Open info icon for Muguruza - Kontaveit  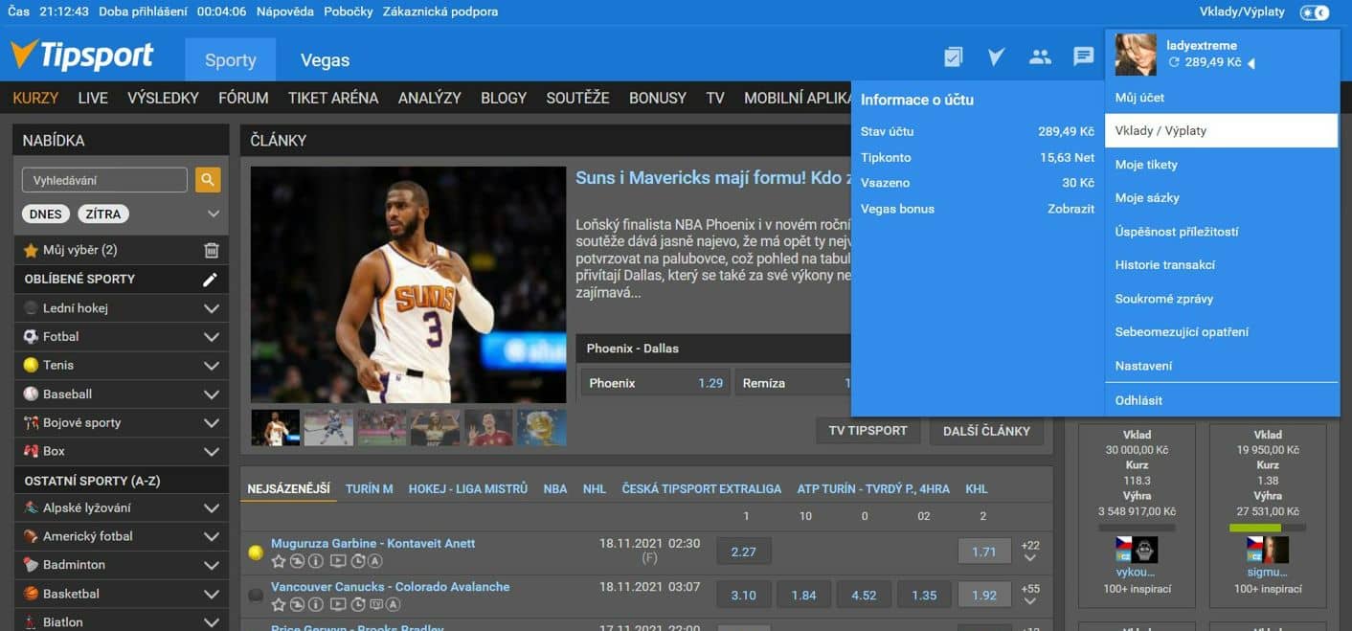317,561
